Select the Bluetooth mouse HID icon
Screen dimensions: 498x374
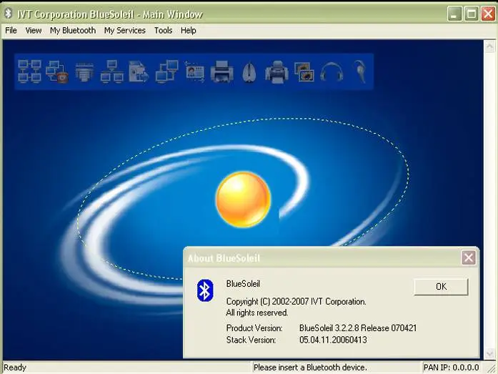249,72
